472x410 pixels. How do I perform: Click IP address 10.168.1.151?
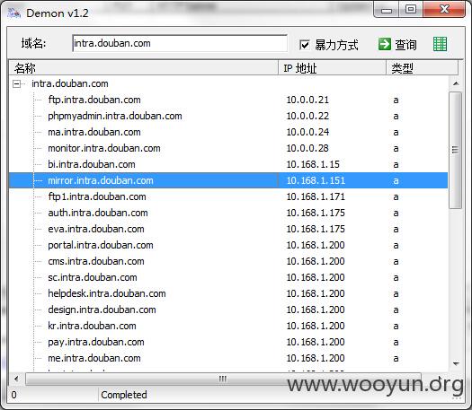(x=316, y=180)
